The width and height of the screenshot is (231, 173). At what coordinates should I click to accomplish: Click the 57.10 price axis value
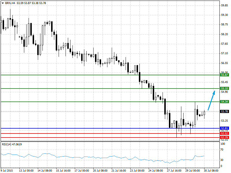225,53
